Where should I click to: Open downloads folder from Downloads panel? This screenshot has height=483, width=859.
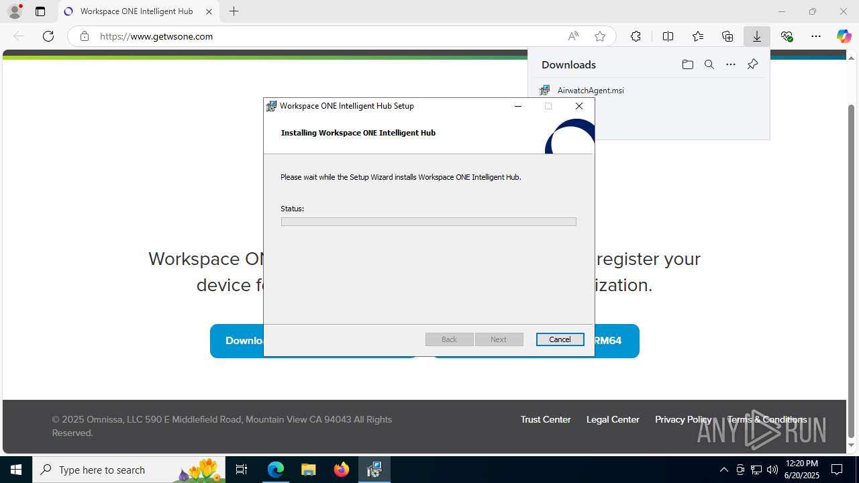coord(687,64)
